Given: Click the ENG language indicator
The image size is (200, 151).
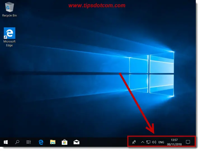Looking at the screenshot, I should (161, 142).
